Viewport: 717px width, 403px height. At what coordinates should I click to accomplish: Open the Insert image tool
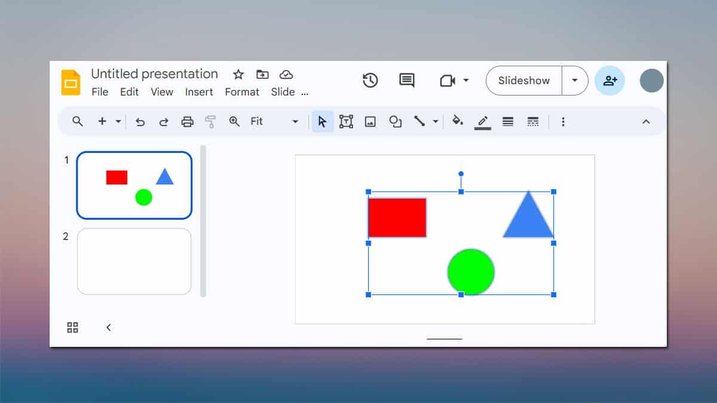[x=370, y=121]
